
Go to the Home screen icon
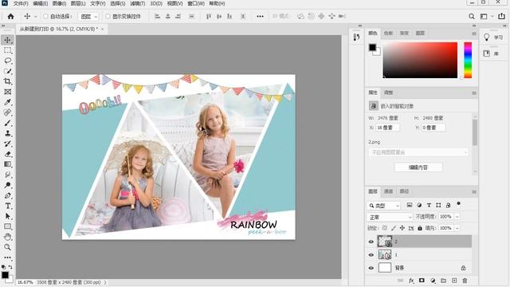pyautogui.click(x=10, y=16)
